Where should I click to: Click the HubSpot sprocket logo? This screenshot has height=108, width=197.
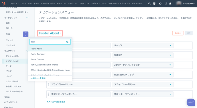click(x=4, y=3)
